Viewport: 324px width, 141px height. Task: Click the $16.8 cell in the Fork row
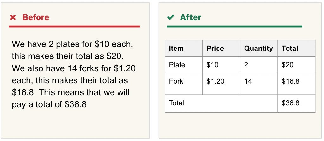[x=296, y=84]
